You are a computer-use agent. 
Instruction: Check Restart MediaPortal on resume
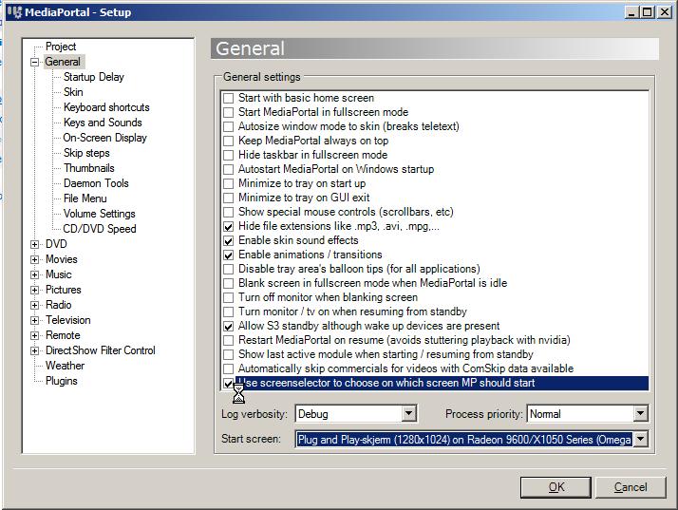(x=228, y=340)
